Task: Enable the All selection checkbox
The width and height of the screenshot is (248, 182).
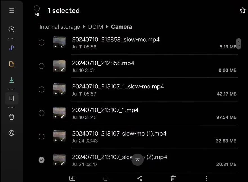Action: click(x=37, y=8)
